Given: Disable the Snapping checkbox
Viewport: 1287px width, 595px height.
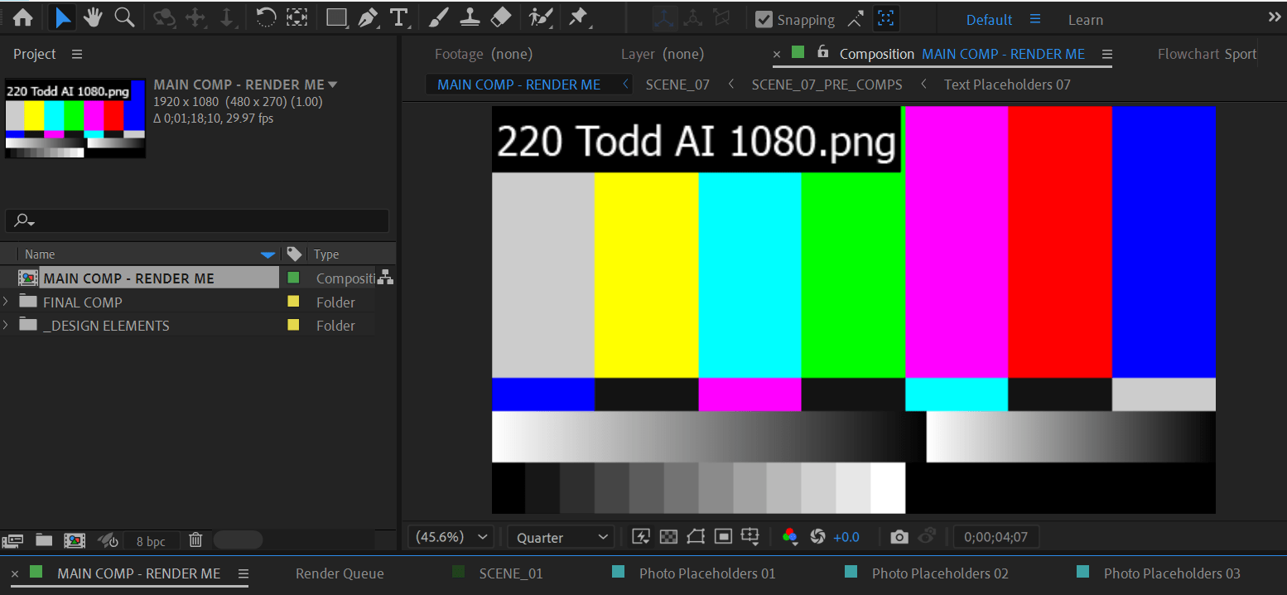Looking at the screenshot, I should click(x=763, y=19).
